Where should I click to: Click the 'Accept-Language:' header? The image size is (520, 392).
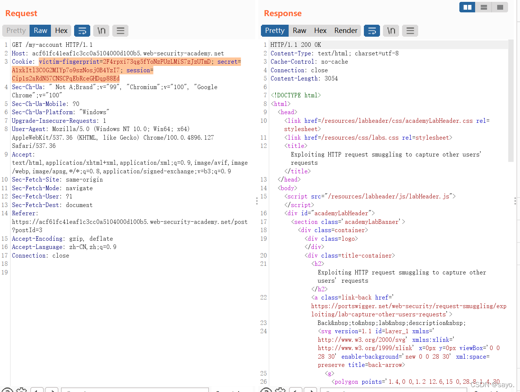[x=39, y=247]
